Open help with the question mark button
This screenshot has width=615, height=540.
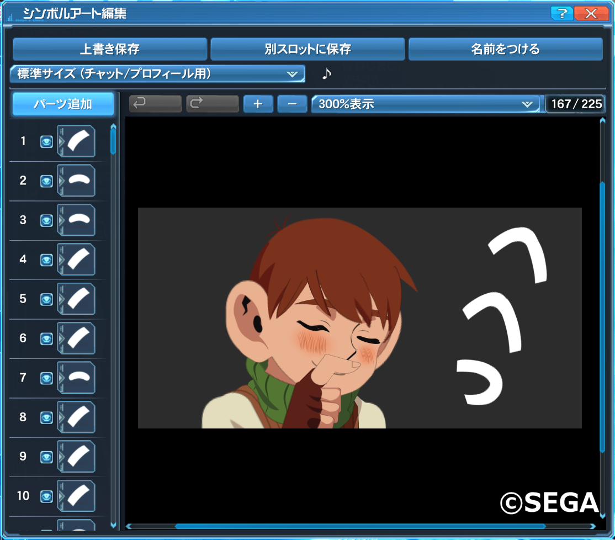(561, 14)
